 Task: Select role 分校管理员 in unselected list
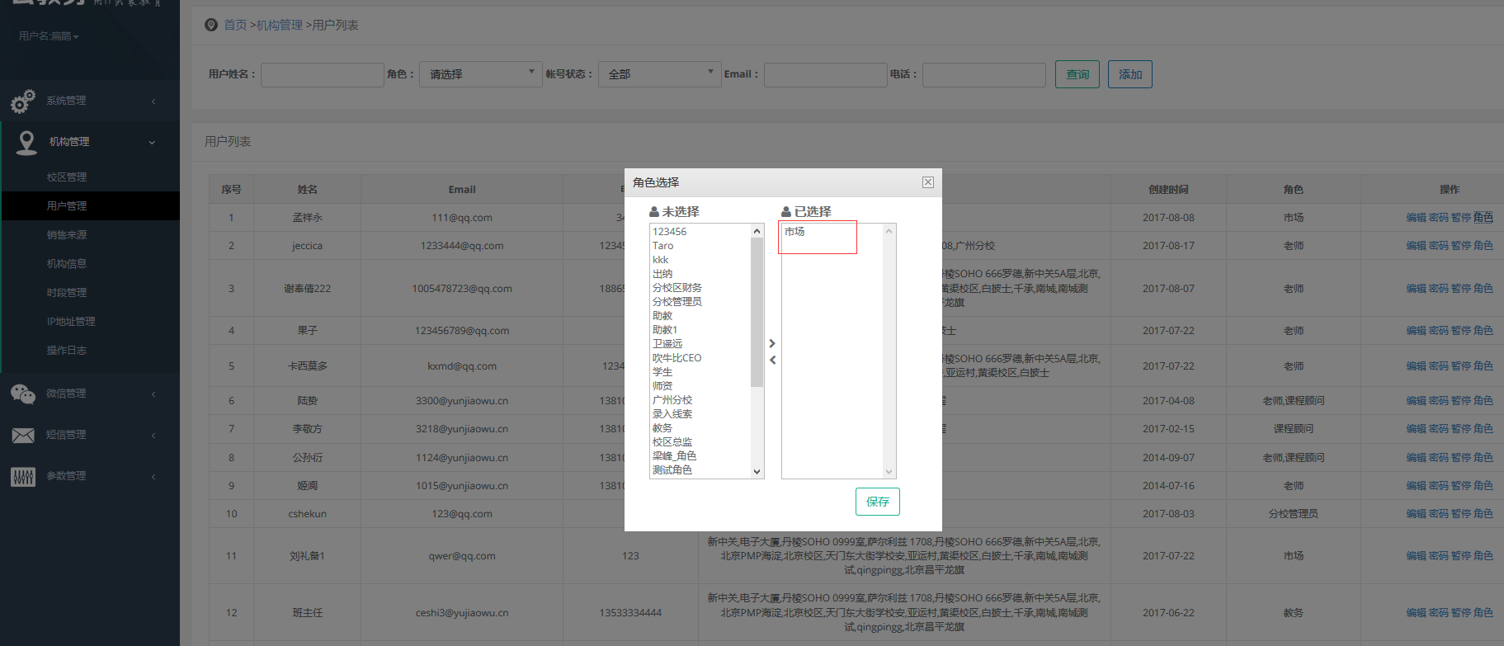700,302
